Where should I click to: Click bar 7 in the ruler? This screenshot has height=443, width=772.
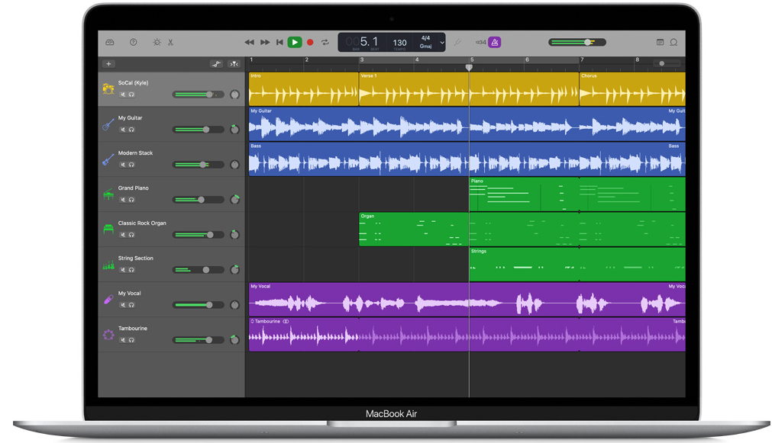coord(582,60)
